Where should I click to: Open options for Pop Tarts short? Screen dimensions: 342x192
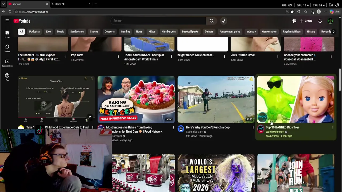pyautogui.click(x=118, y=57)
